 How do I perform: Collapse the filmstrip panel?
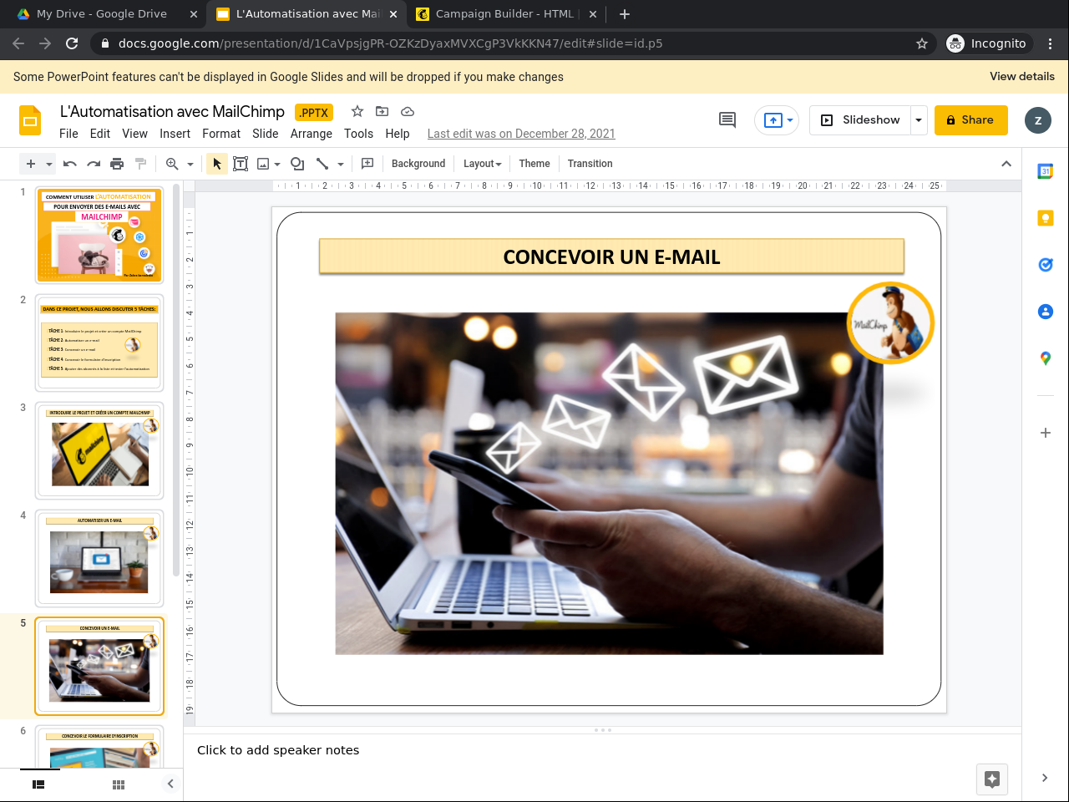pyautogui.click(x=170, y=784)
